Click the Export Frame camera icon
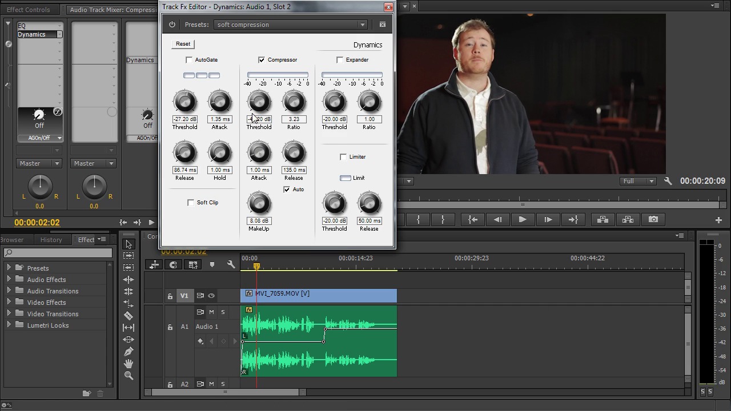The width and height of the screenshot is (731, 411). coord(653,220)
